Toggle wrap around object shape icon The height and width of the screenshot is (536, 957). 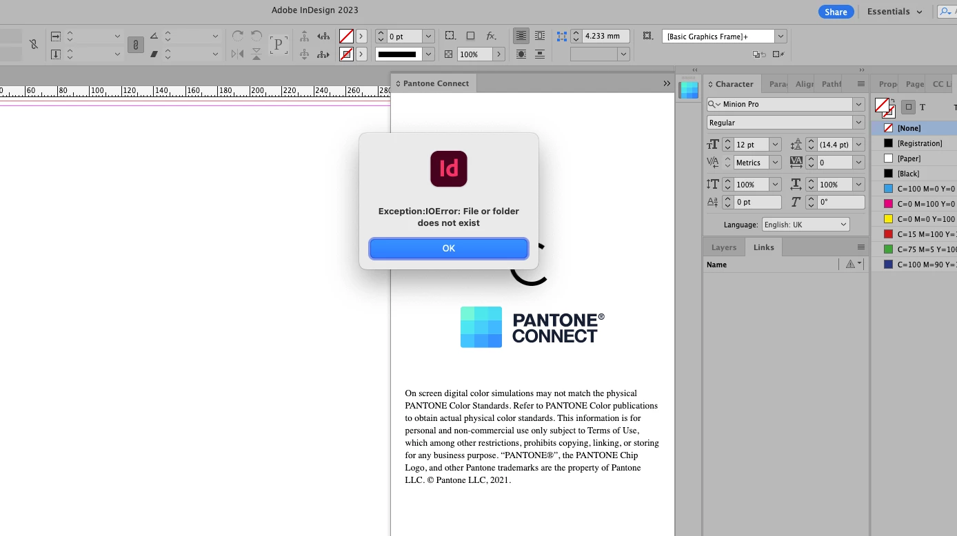tap(521, 54)
